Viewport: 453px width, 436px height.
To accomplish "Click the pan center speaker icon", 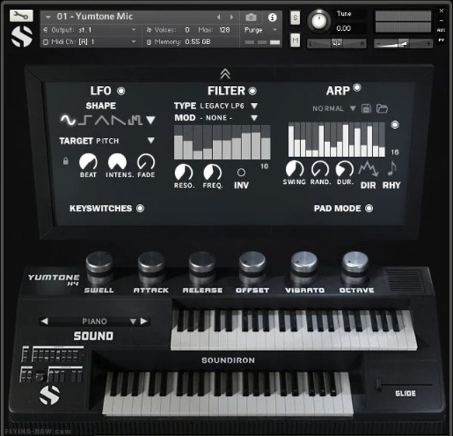I will pos(336,44).
